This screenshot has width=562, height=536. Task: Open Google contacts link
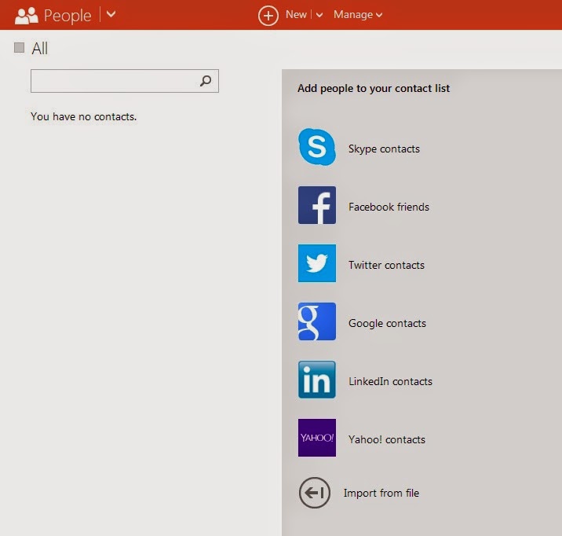click(x=387, y=323)
